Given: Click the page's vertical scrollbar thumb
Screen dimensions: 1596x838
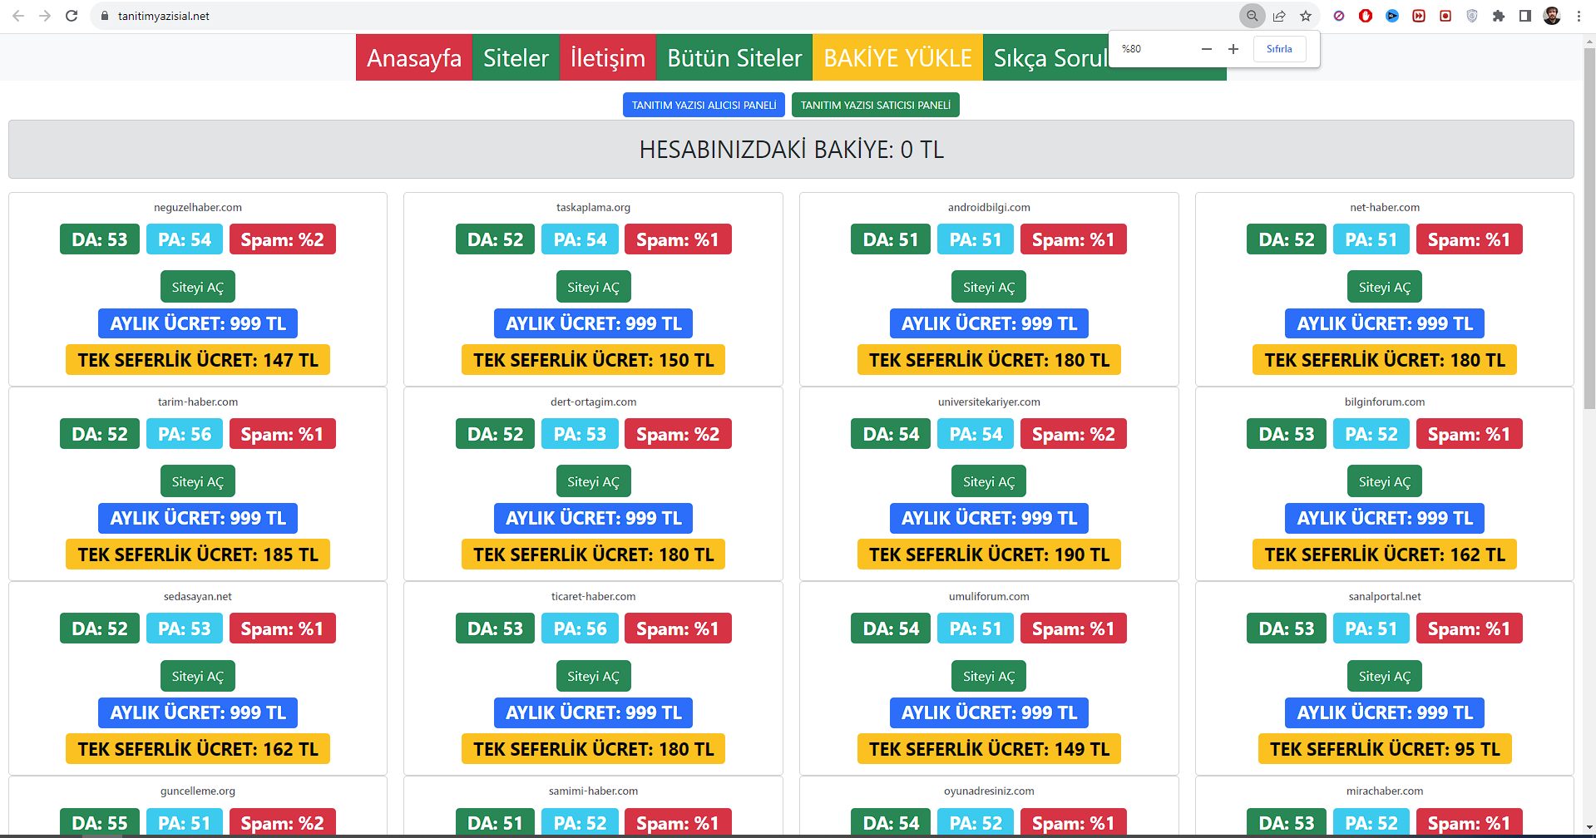Looking at the screenshot, I should click(x=1589, y=229).
